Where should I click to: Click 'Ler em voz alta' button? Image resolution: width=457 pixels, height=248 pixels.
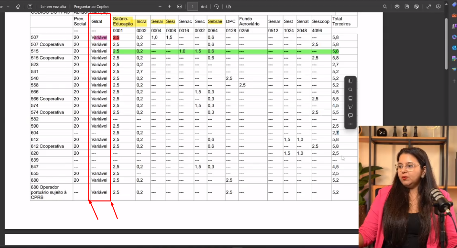53,6
